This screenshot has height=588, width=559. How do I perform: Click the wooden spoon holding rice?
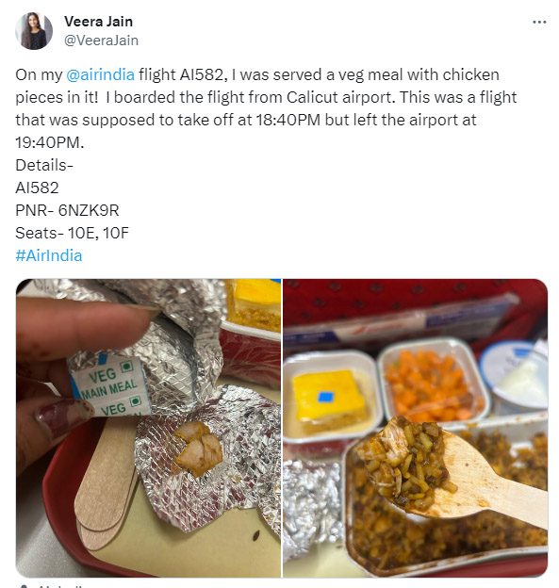(x=454, y=470)
